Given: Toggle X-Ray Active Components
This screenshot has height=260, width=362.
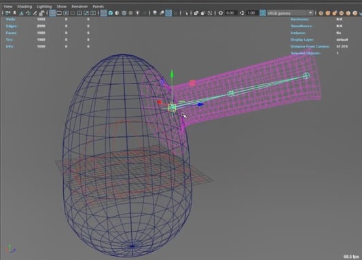Looking at the screenshot, I should (x=203, y=13).
